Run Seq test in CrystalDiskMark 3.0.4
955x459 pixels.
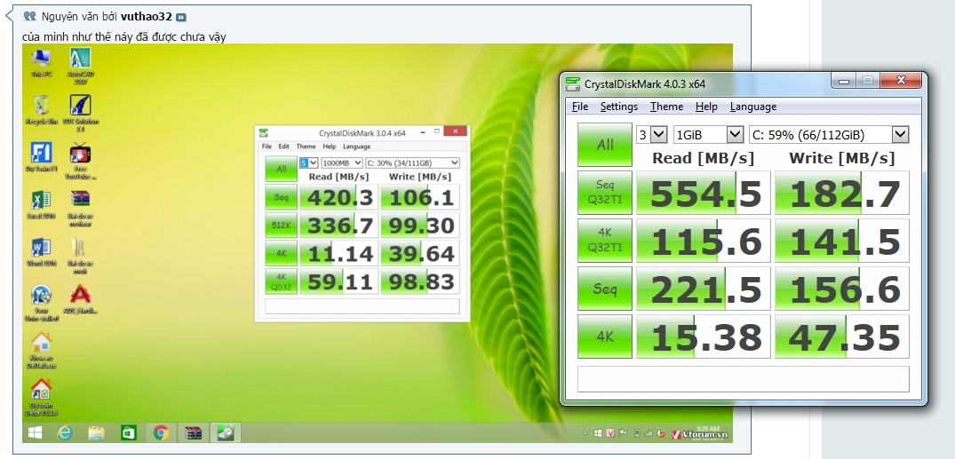[281, 197]
